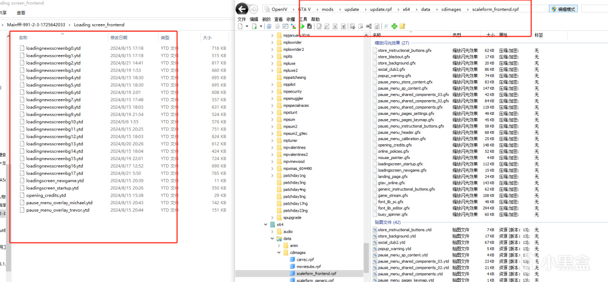Open the 收藏 menu in OpenIV

(291, 19)
